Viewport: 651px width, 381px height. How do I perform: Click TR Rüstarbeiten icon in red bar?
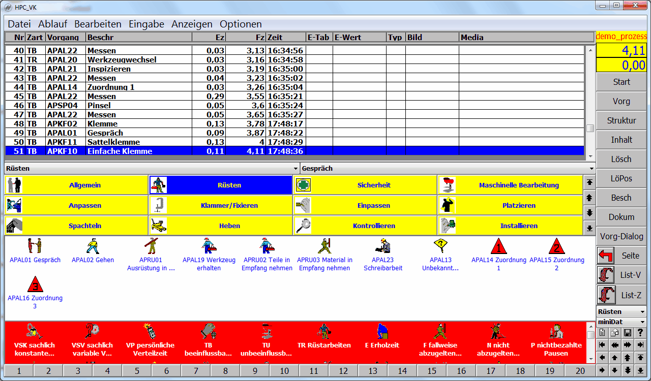pyautogui.click(x=324, y=333)
